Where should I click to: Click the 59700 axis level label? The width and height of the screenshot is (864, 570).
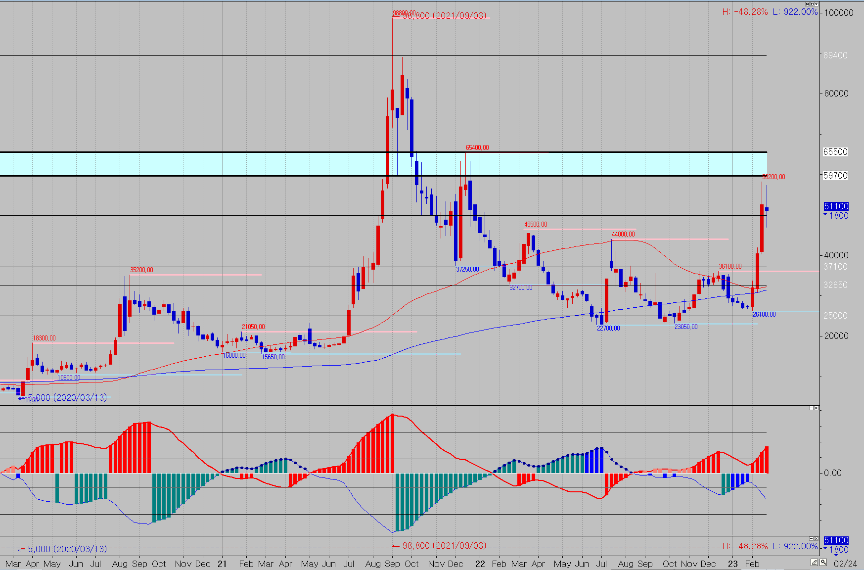pos(835,175)
